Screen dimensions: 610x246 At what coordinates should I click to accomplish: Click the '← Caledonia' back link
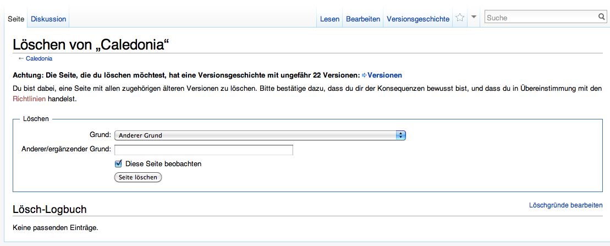(39, 58)
